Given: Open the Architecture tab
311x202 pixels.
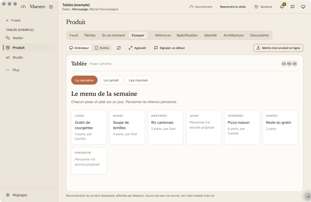Looking at the screenshot, I should pos(233,35).
